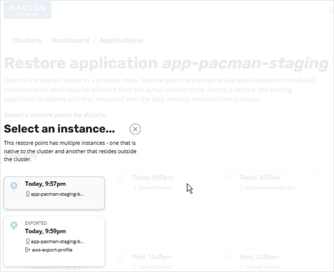Screen dimensions: 334x272
Task: Click policy badge icon on 9:57pm instance
Action: click(x=27, y=194)
